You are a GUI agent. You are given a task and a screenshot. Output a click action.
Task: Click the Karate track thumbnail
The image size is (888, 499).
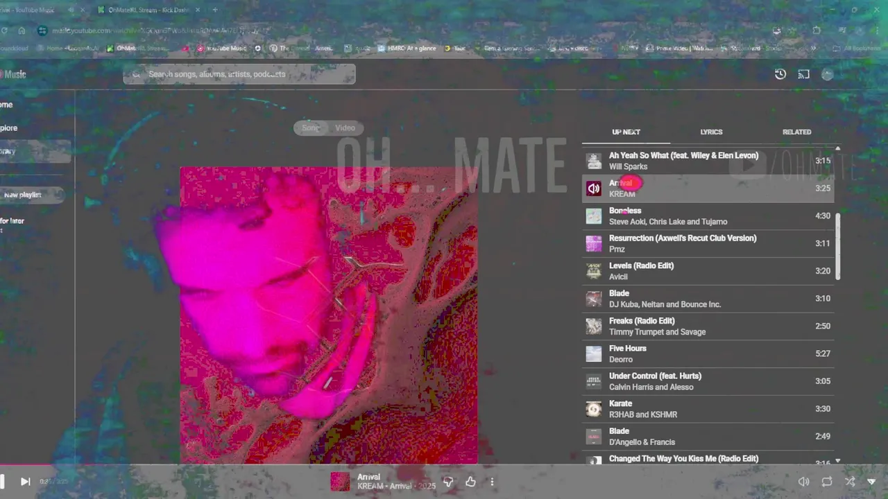tap(594, 409)
